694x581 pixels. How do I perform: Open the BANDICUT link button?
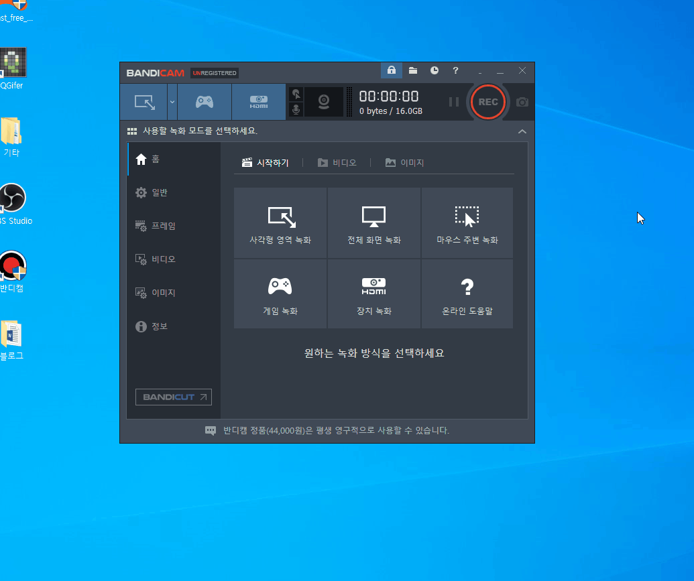174,397
